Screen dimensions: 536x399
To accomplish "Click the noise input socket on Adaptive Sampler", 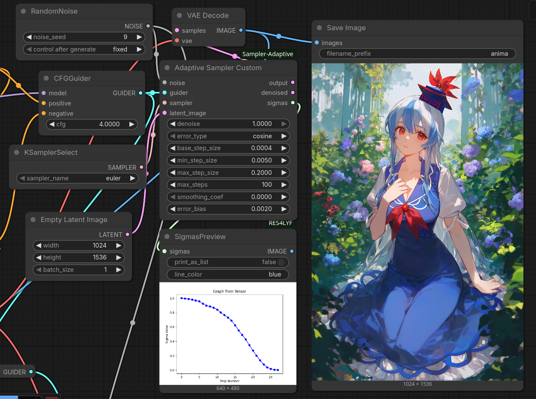I will (164, 83).
